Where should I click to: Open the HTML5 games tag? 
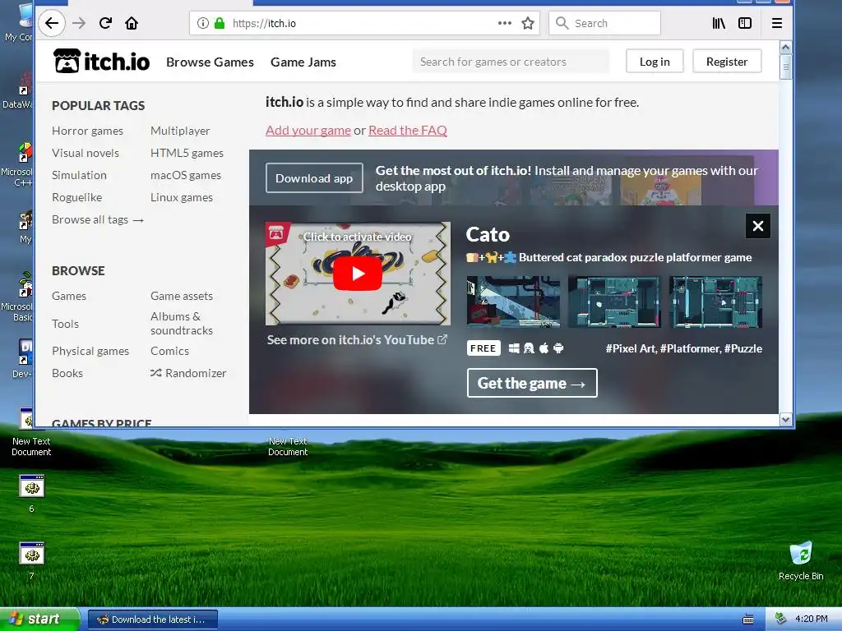tap(187, 153)
